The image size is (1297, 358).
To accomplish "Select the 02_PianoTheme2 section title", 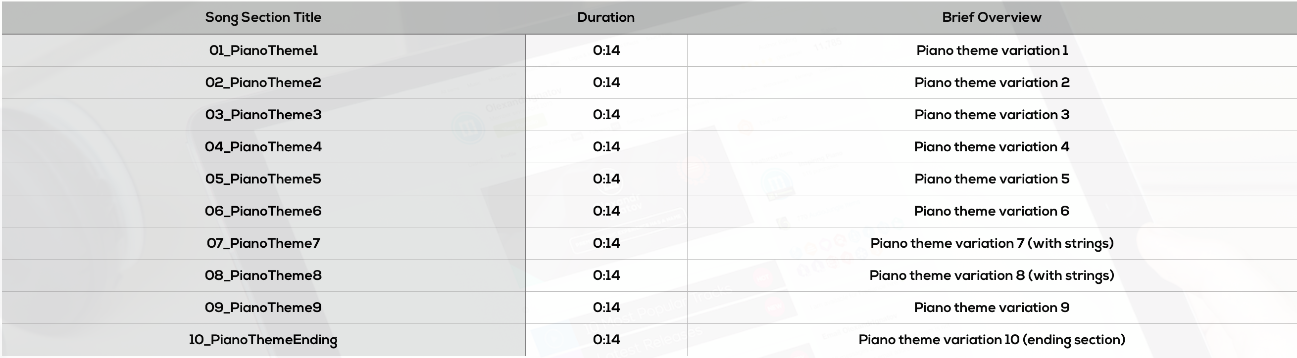I will pos(263,83).
